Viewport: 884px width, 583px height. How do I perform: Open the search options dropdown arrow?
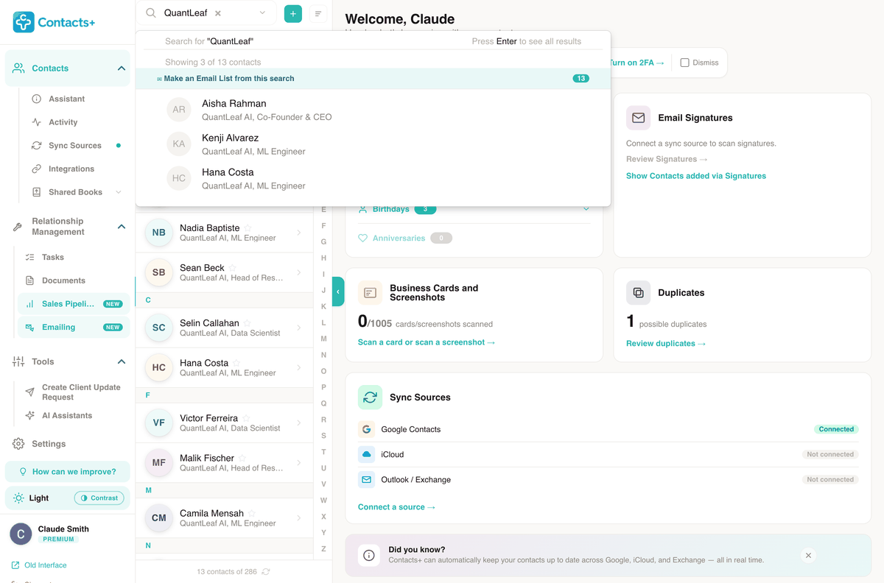click(262, 13)
